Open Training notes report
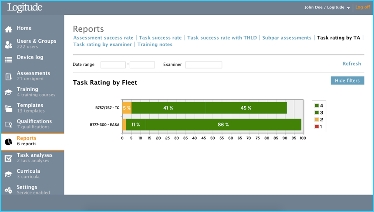 (155, 44)
